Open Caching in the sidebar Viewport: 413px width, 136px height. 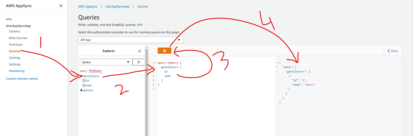[x=14, y=58]
